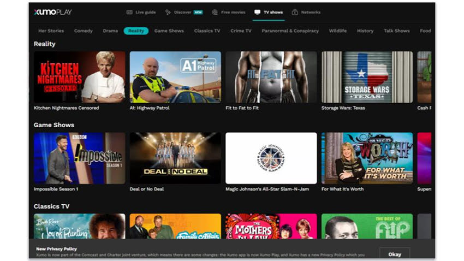Open the Paranormal & Conspiracy category
The height and width of the screenshot is (261, 464).
point(290,31)
